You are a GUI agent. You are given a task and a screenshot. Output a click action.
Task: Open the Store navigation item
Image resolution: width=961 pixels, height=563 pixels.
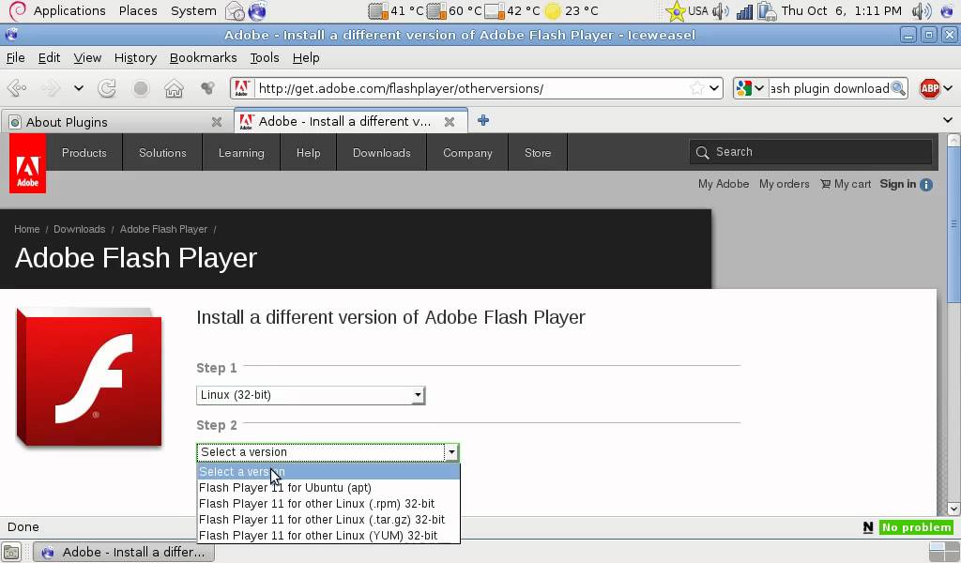[x=538, y=153]
